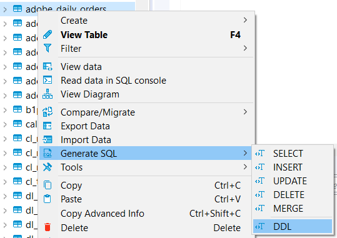Select the adobe_daily_orders table row
Image resolution: width=337 pixels, height=238 pixels.
coord(68,9)
